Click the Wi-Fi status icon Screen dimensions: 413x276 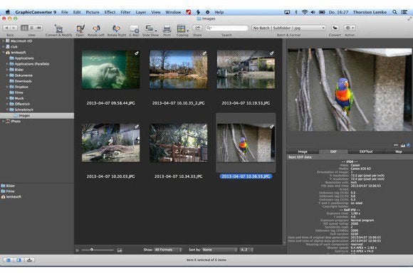coord(305,12)
